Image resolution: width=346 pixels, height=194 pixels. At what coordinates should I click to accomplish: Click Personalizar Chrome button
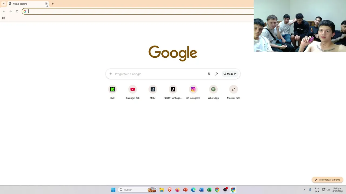(x=327, y=180)
